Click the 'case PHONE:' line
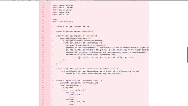 tap(70, 92)
